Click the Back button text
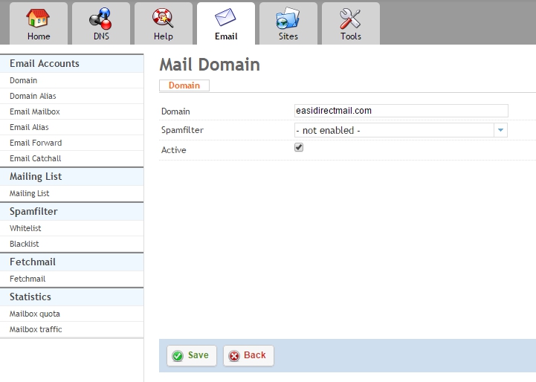536x382 pixels. click(255, 355)
